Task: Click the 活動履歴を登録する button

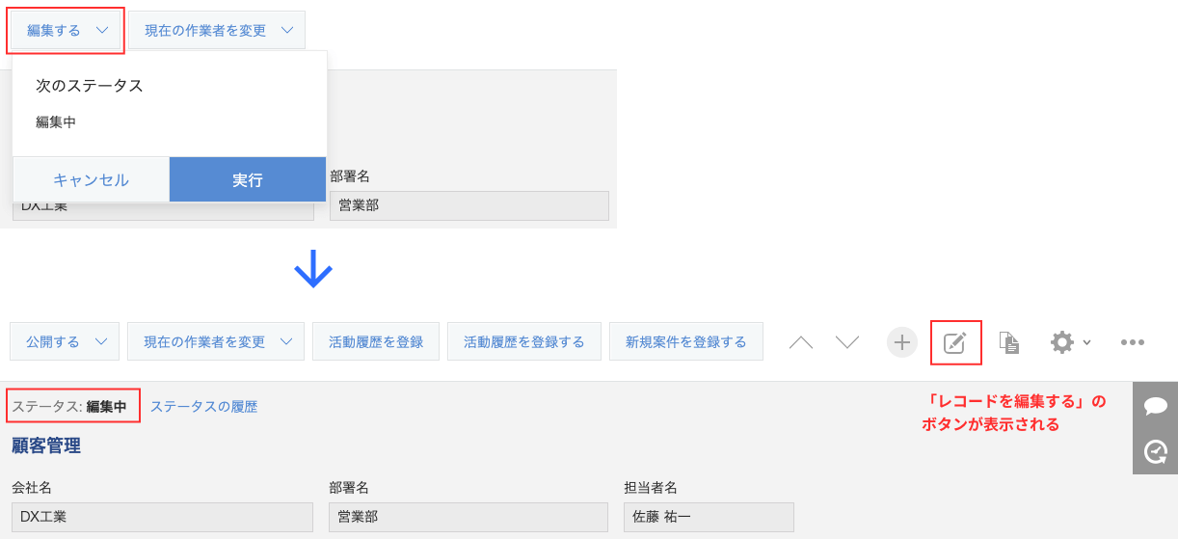Action: click(x=524, y=341)
